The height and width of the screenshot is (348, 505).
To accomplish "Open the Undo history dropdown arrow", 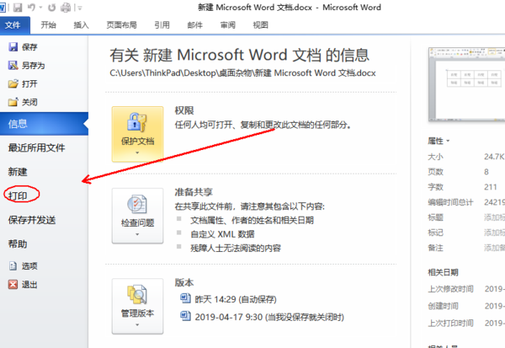I will [40, 7].
